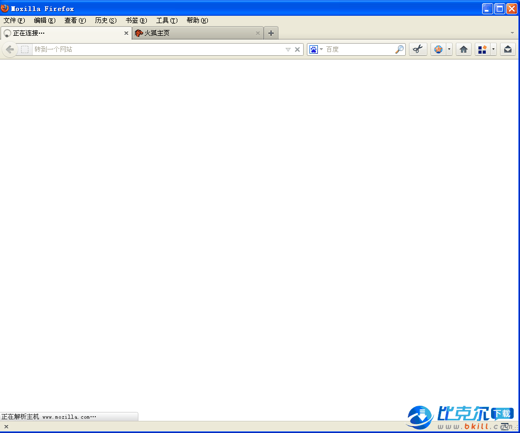
Task: Stop loading via address bar X button
Action: tap(297, 50)
